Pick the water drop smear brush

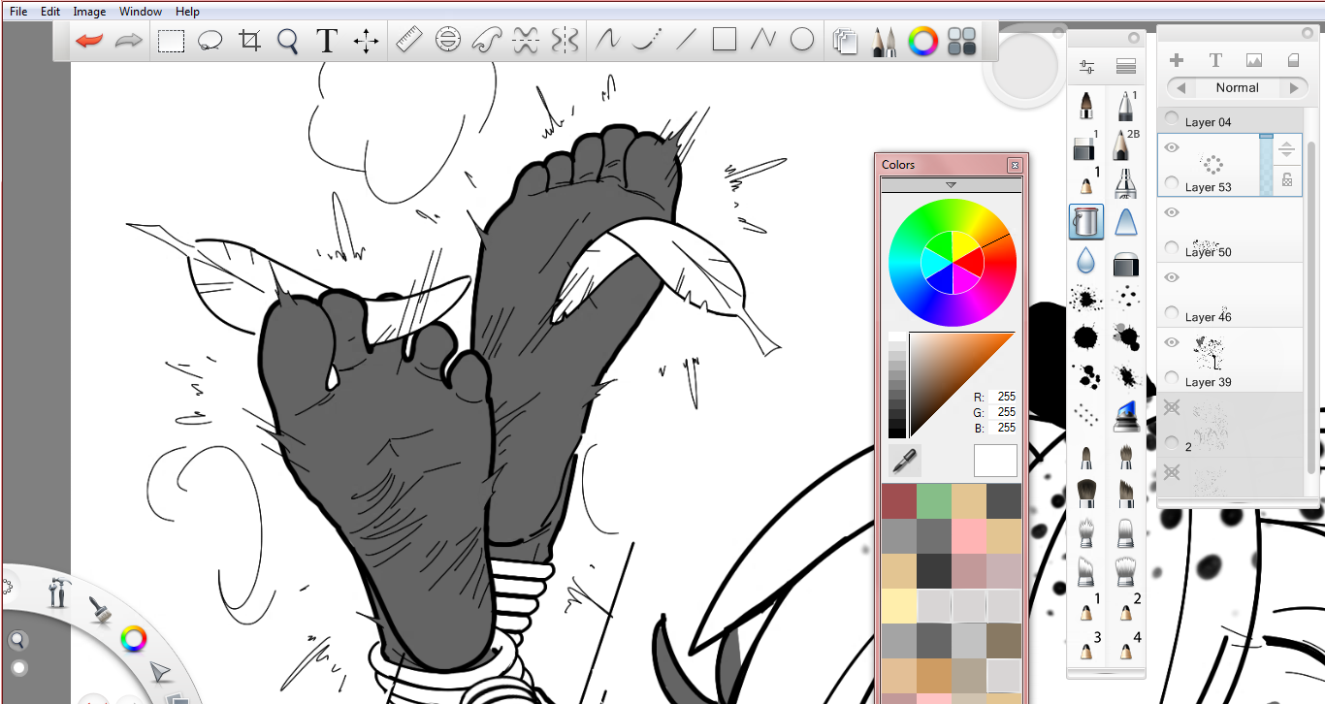coord(1086,261)
